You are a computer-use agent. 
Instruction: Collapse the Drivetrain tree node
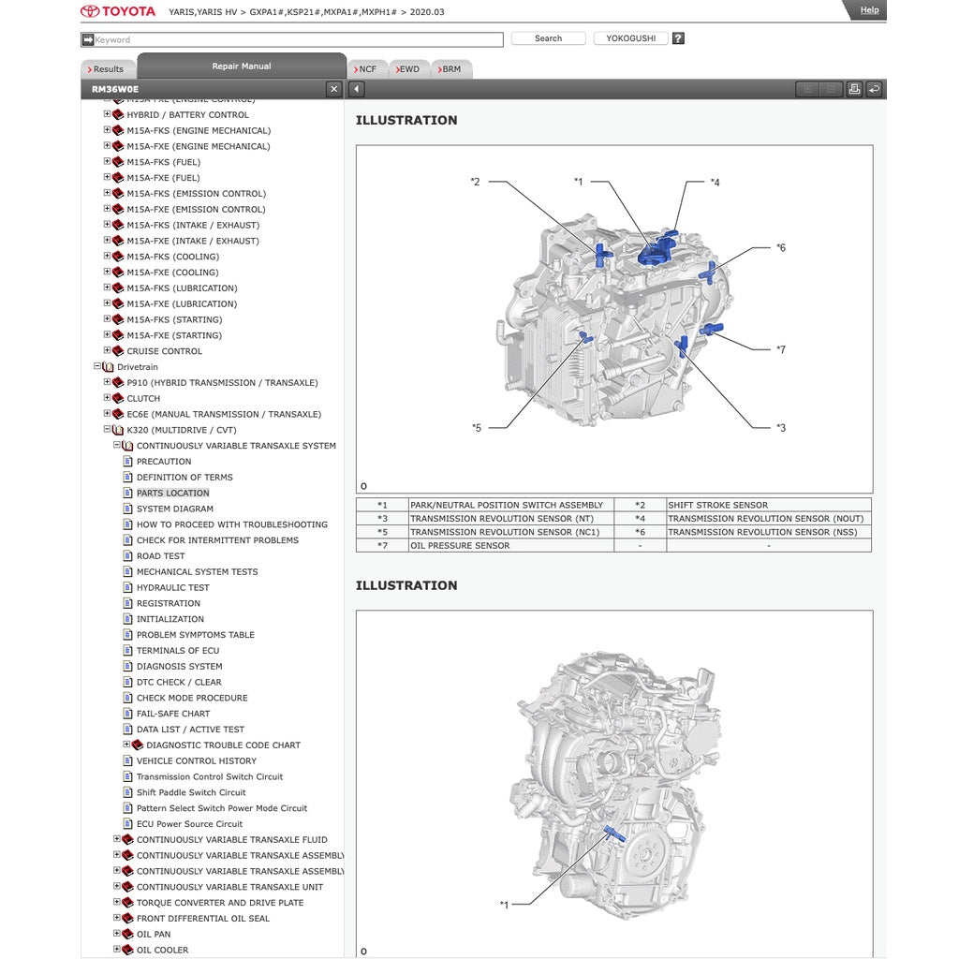click(x=97, y=366)
